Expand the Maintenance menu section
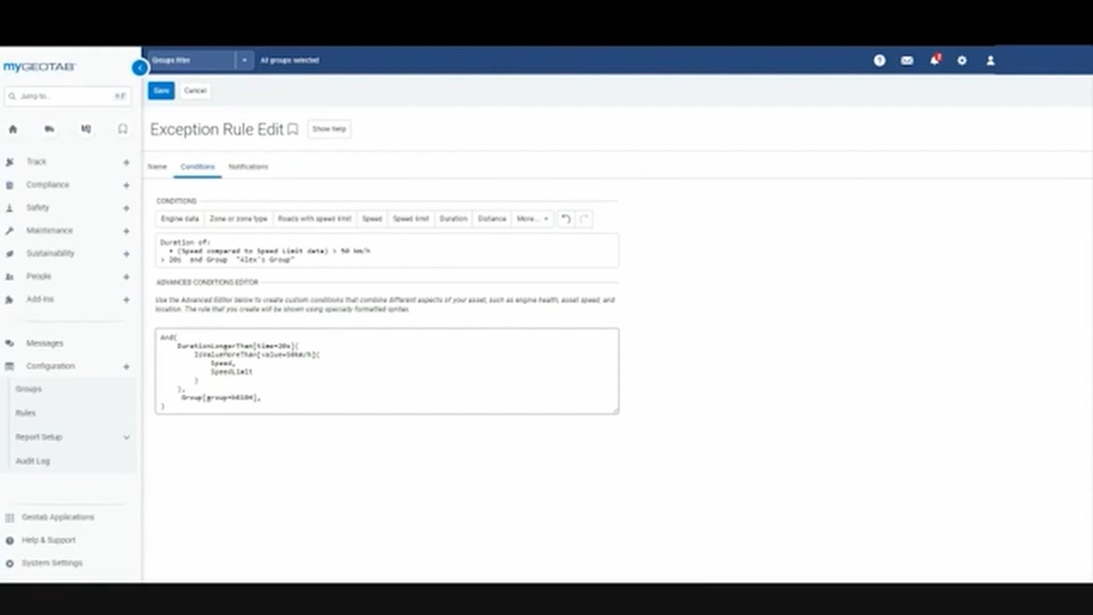 pyautogui.click(x=126, y=231)
